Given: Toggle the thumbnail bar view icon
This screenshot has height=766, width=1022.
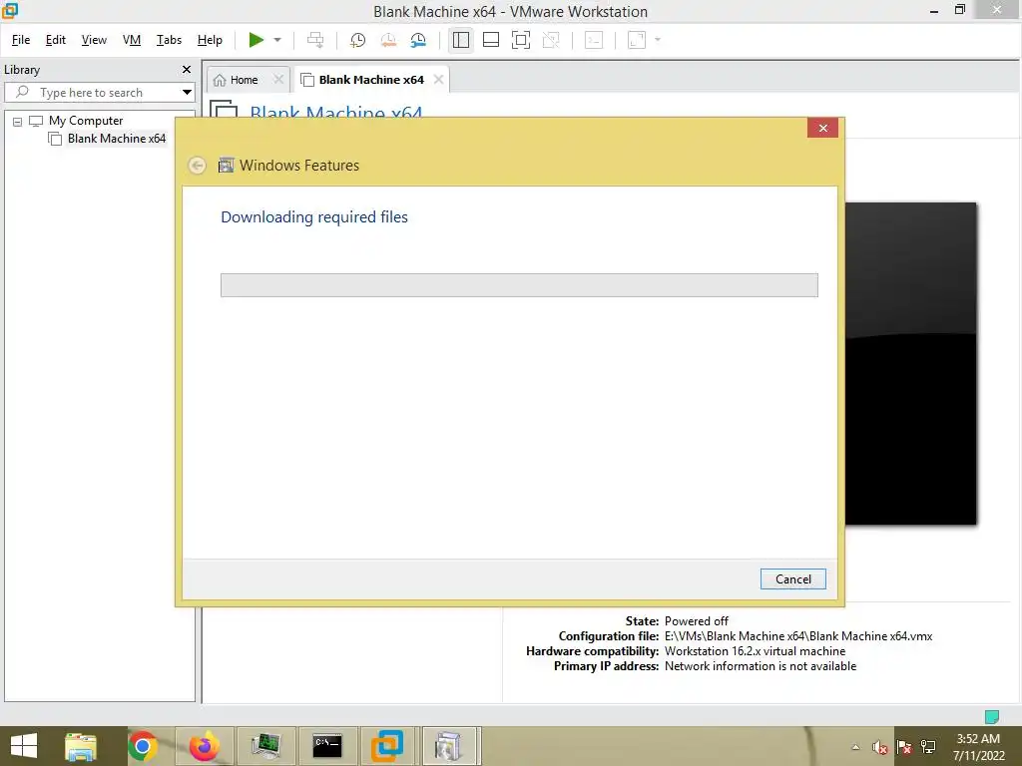Looking at the screenshot, I should (x=491, y=40).
